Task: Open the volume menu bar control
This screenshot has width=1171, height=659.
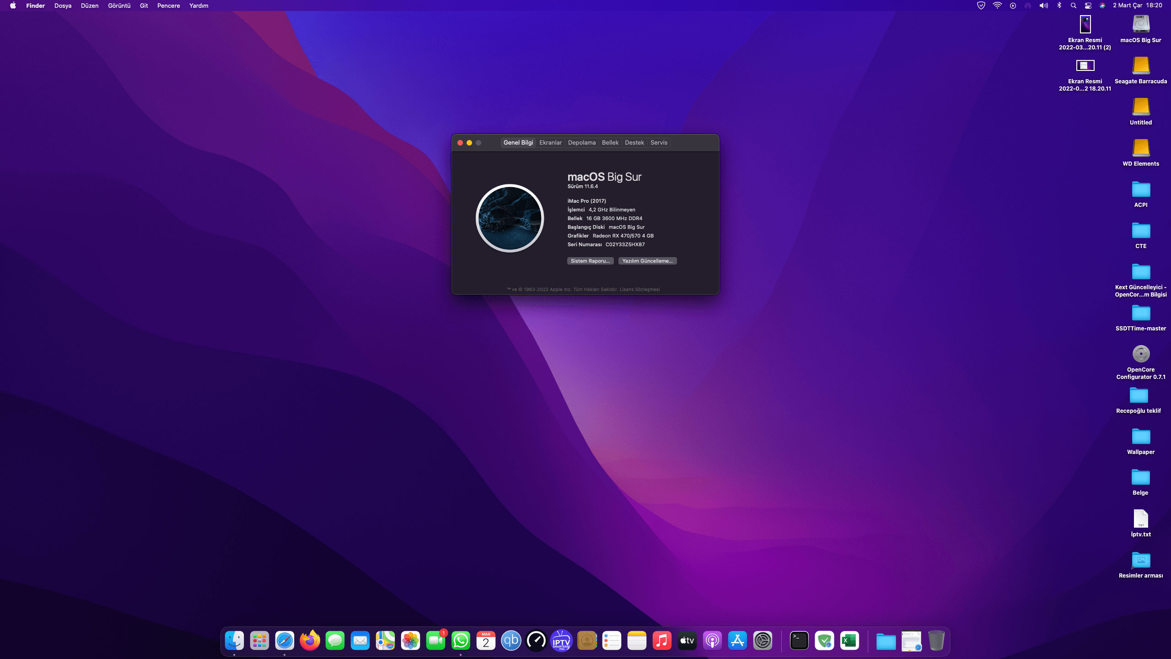Action: [1043, 5]
